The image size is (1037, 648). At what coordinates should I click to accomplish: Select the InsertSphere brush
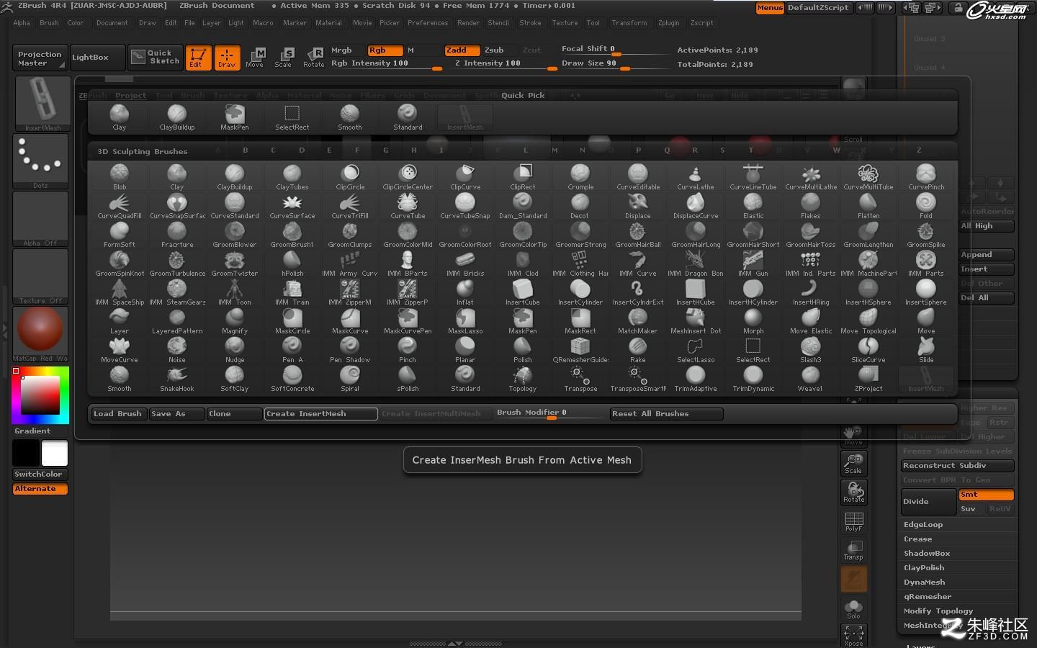pos(926,292)
